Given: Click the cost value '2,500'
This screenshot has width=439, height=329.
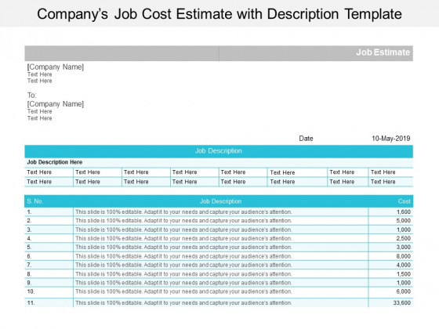Looking at the screenshot, I should pos(404,239).
